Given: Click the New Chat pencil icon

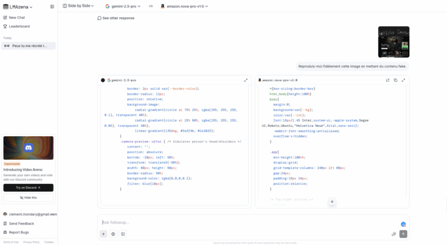Looking at the screenshot, I should [5, 17].
